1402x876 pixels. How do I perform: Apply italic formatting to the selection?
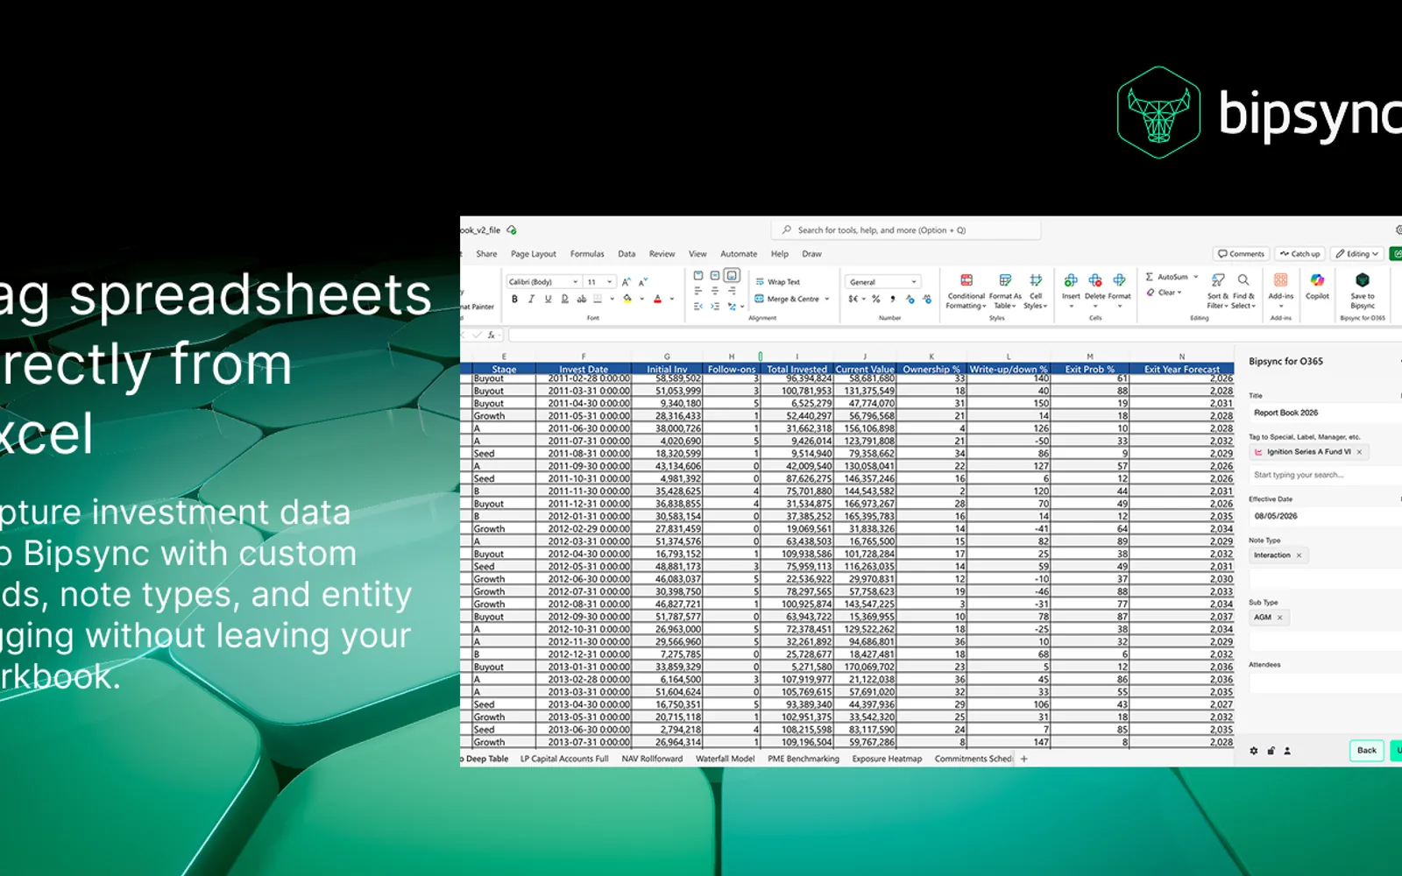[x=531, y=299]
